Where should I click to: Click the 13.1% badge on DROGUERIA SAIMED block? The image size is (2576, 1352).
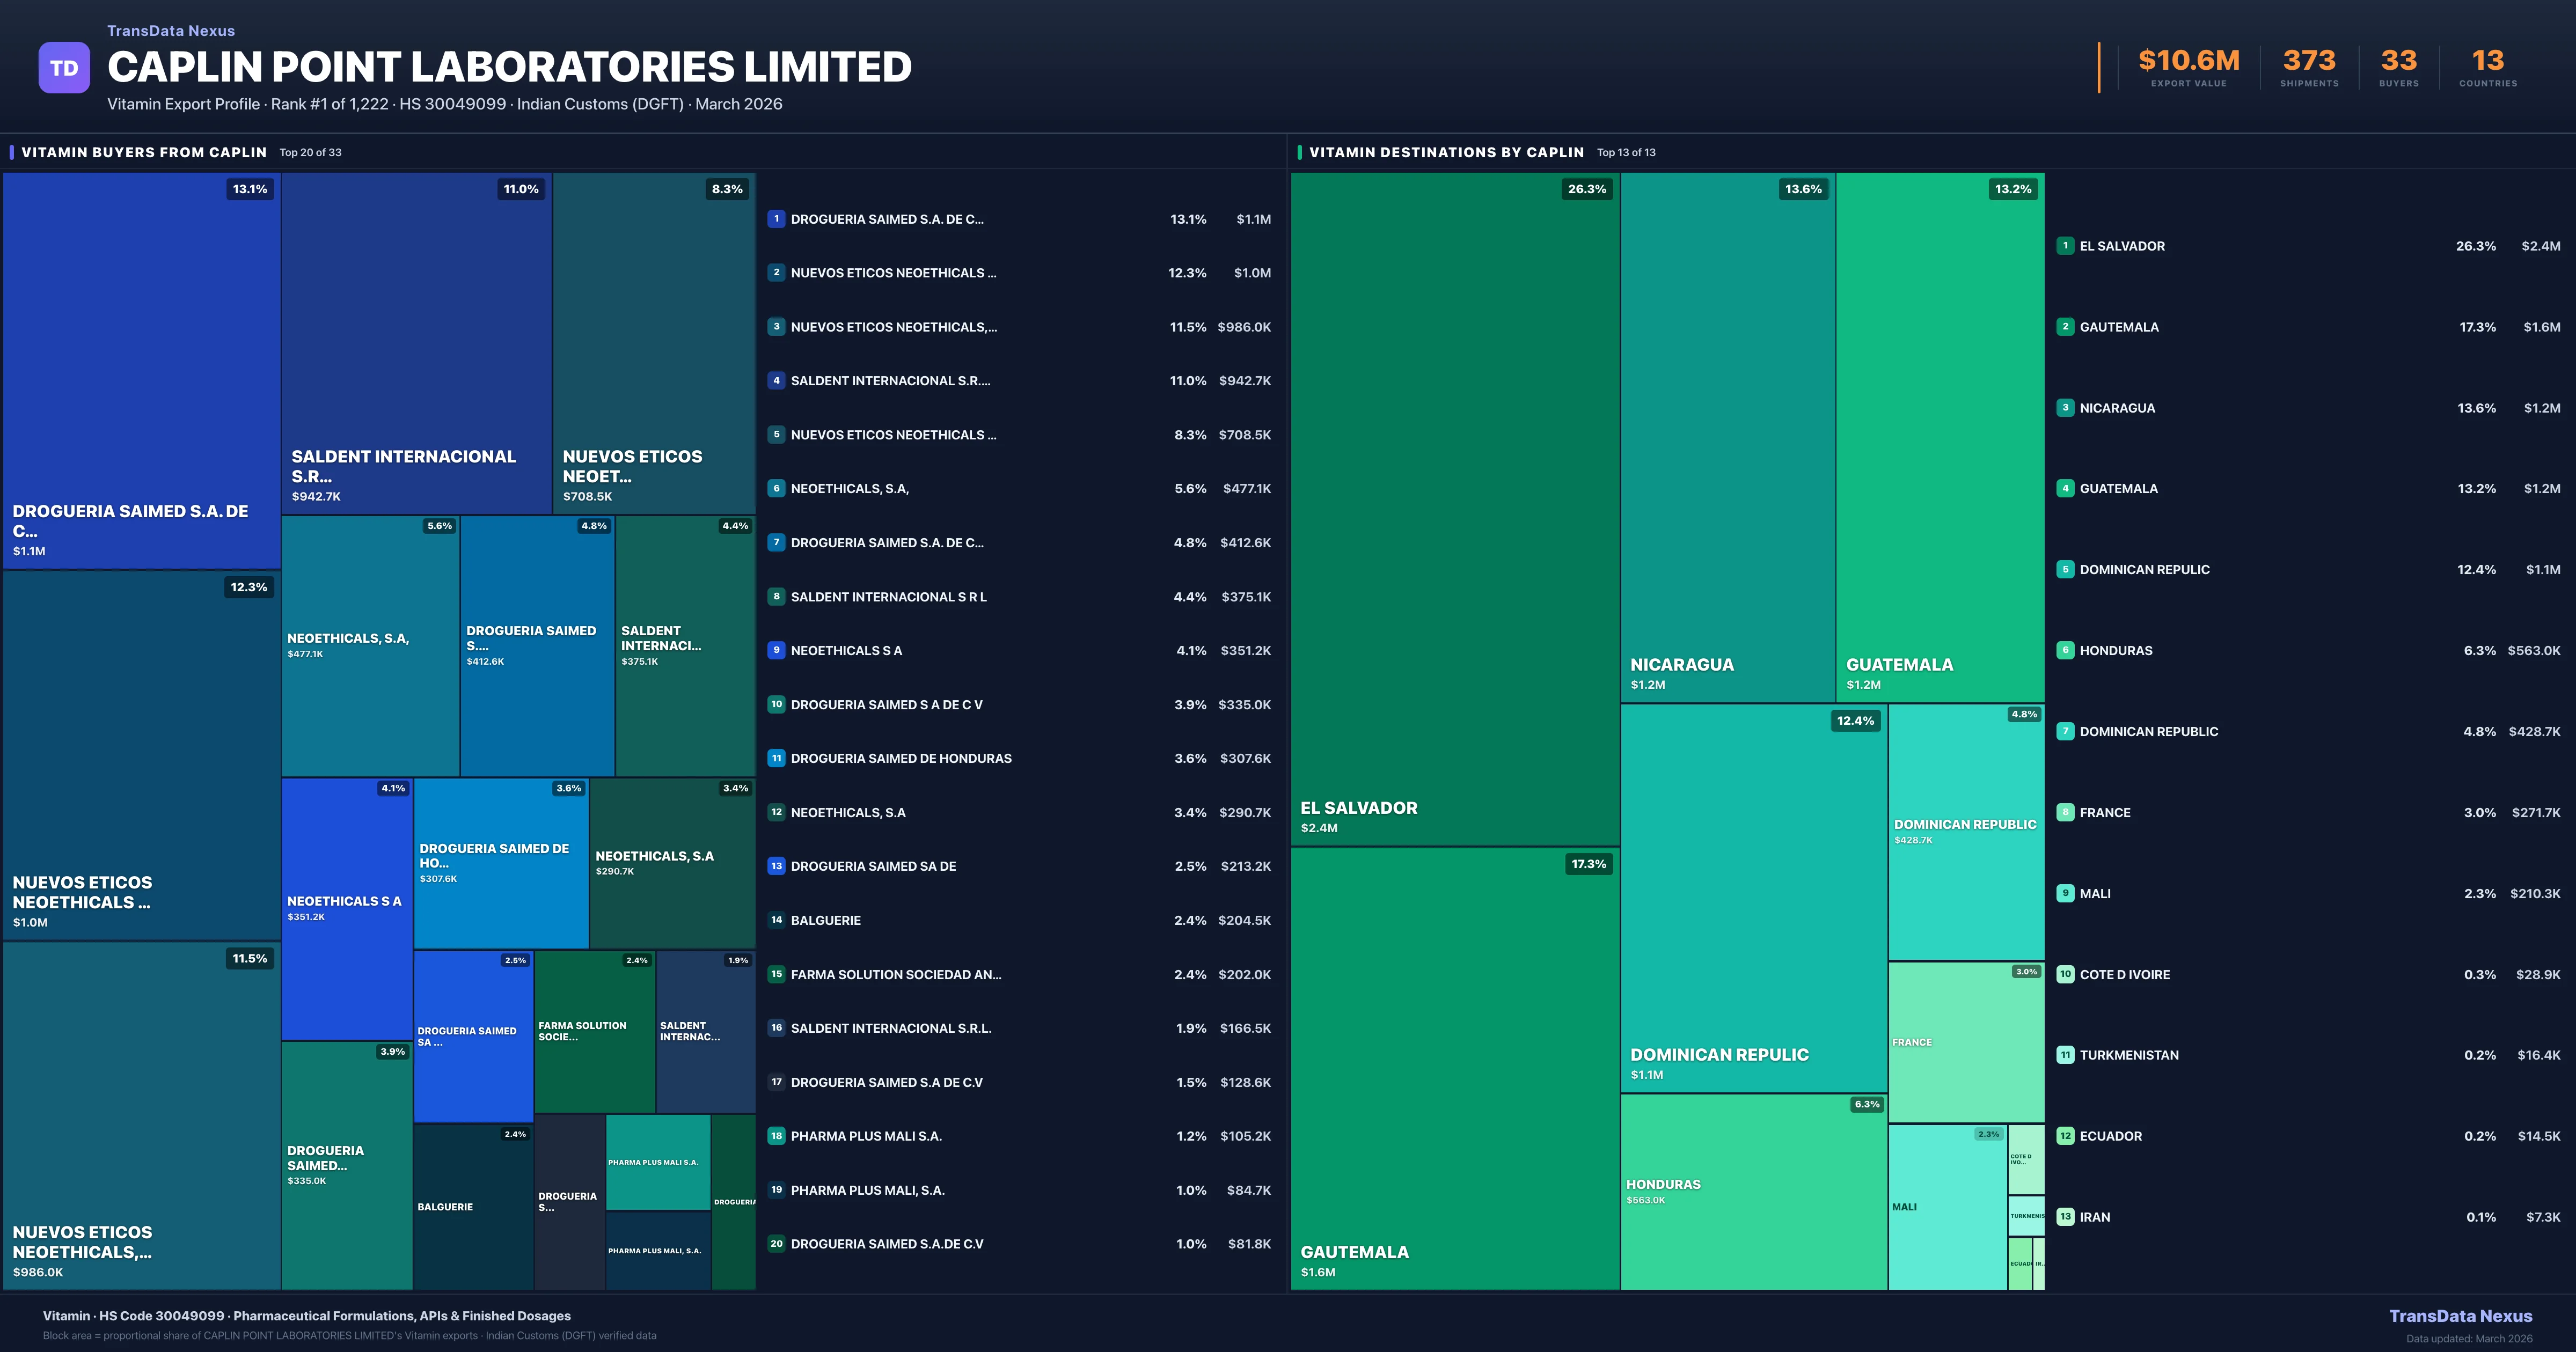[250, 189]
